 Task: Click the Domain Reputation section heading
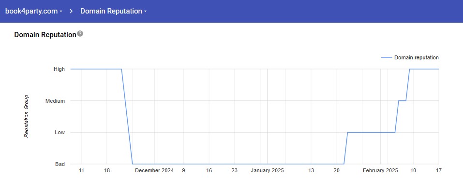[x=45, y=35]
